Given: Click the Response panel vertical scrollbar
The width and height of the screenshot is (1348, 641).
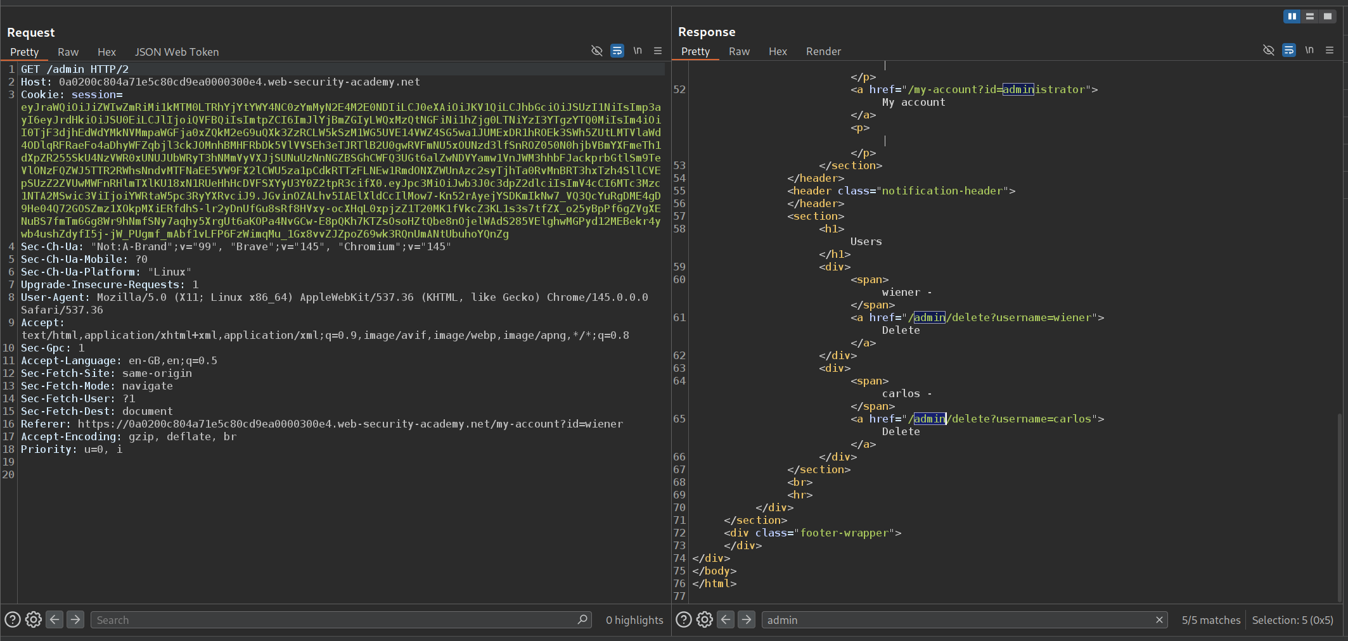Looking at the screenshot, I should 1339,507.
